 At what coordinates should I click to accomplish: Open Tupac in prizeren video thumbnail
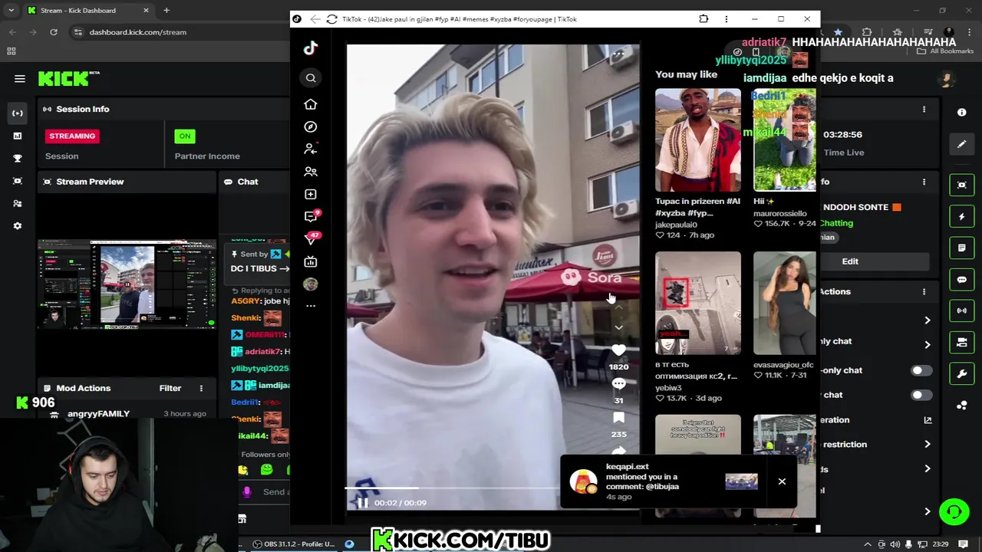(x=698, y=140)
